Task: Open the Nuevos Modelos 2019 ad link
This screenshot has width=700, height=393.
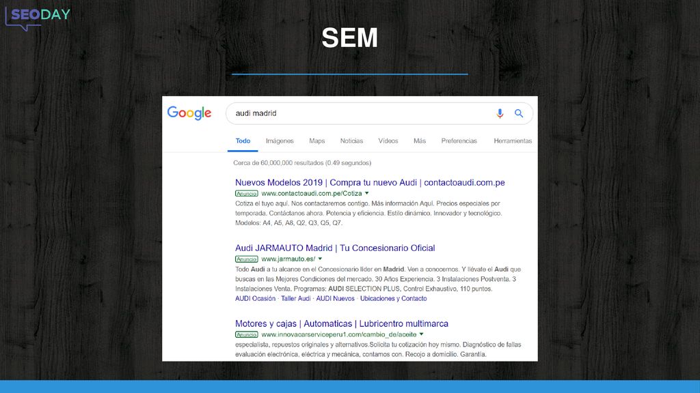Action: (370, 182)
